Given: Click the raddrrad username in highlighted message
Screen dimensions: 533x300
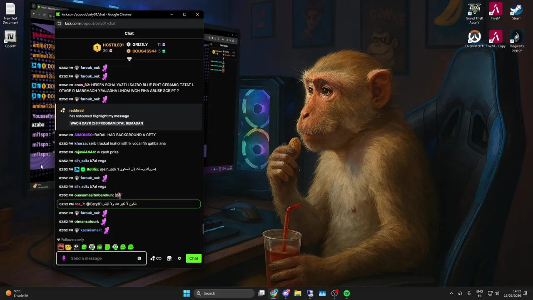Looking at the screenshot, I should (x=77, y=110).
